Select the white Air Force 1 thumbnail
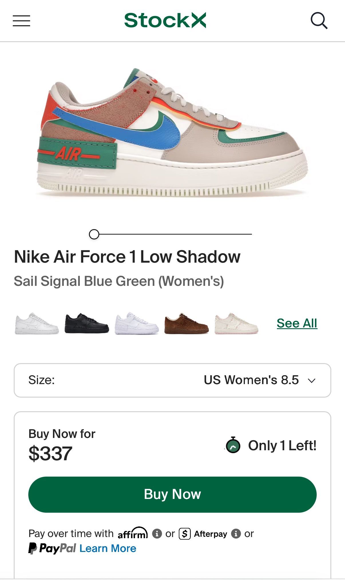345x580 pixels. click(x=37, y=324)
